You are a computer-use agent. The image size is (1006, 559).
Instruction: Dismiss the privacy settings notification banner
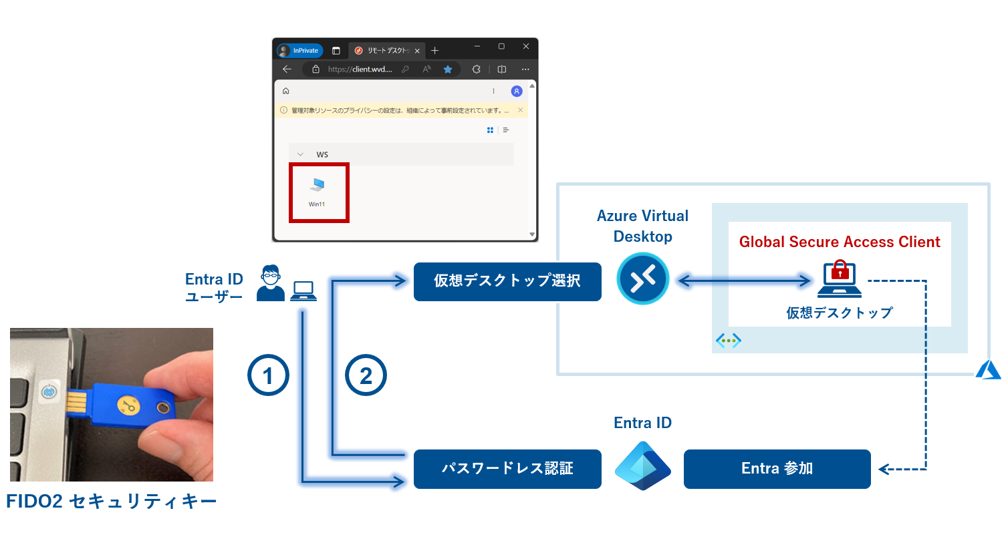521,110
